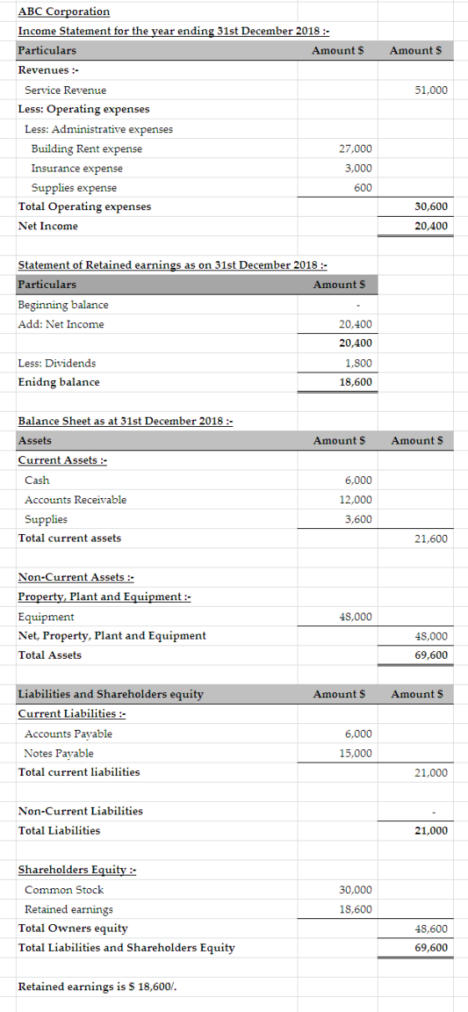Select the 'Notes Payable' label
468x1012 pixels.
tap(58, 753)
